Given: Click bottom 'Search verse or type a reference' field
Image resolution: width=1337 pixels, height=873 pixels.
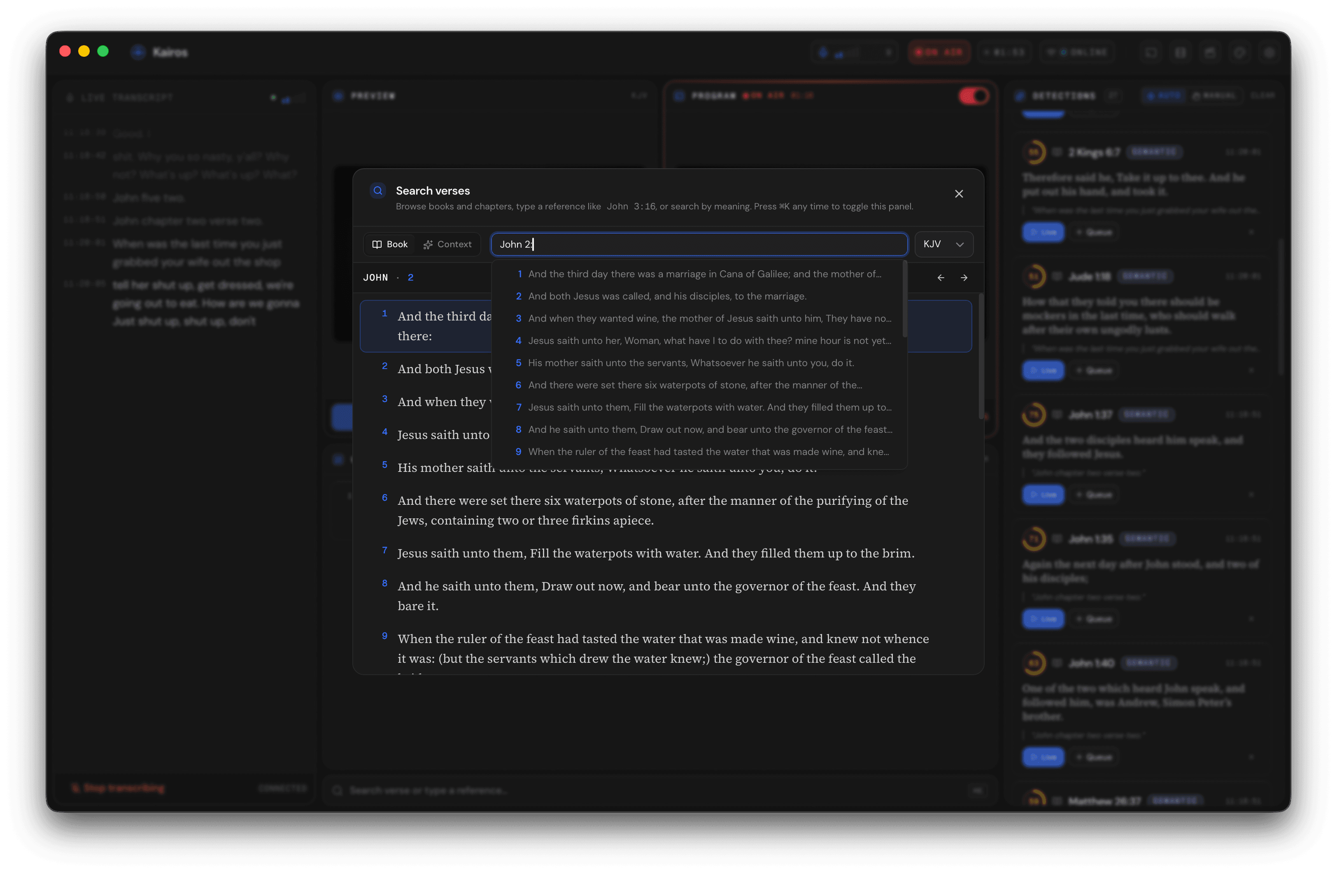Looking at the screenshot, I should 659,790.
